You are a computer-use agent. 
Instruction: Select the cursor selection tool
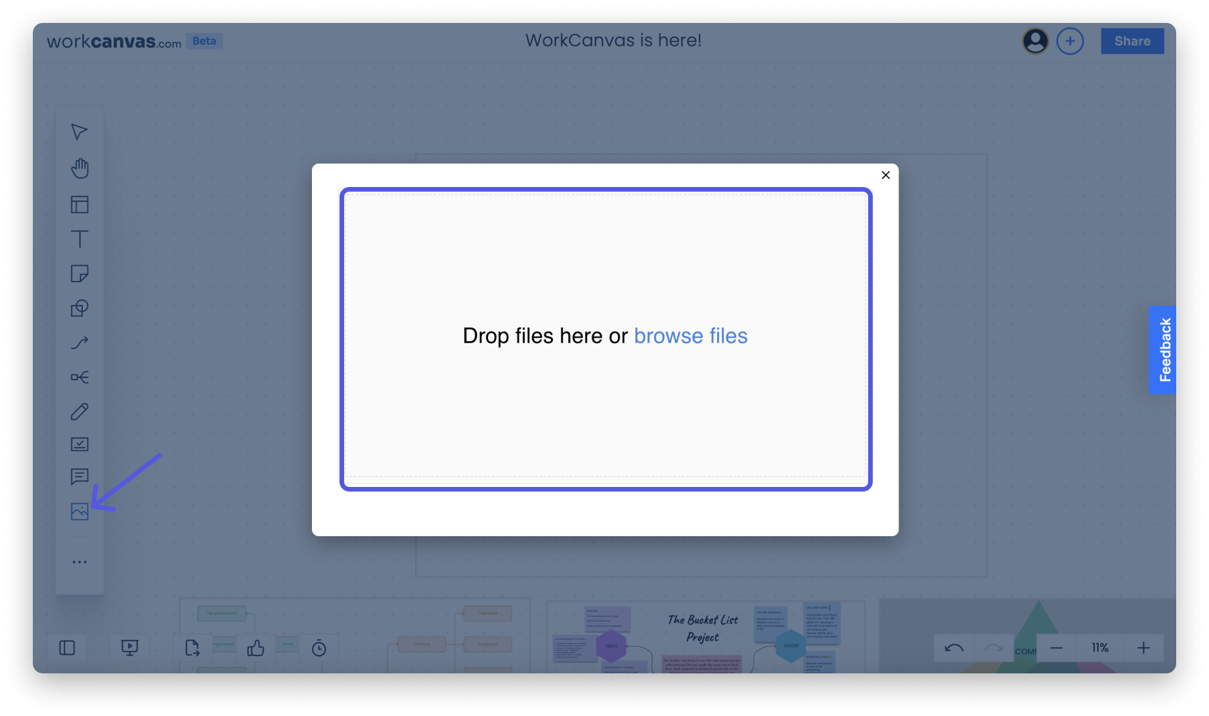79,131
